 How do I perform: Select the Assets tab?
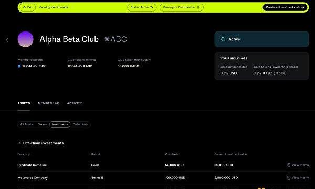(x=24, y=103)
